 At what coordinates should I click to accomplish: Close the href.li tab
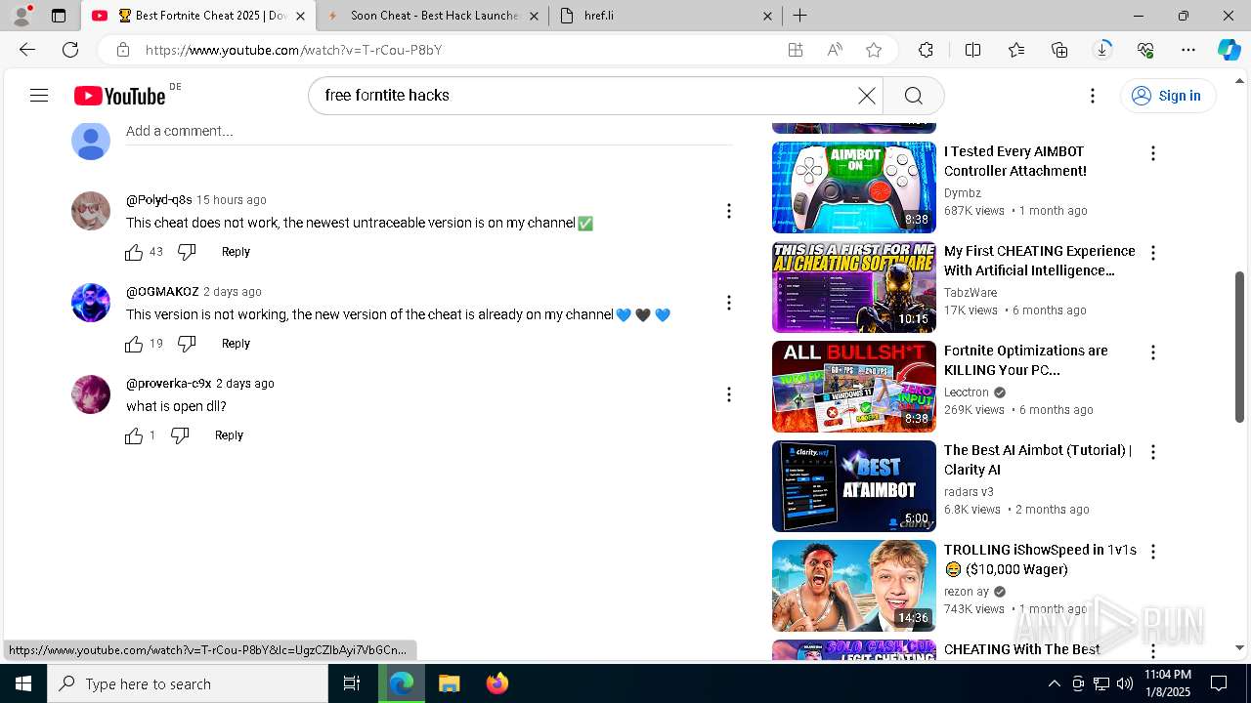[x=767, y=16]
